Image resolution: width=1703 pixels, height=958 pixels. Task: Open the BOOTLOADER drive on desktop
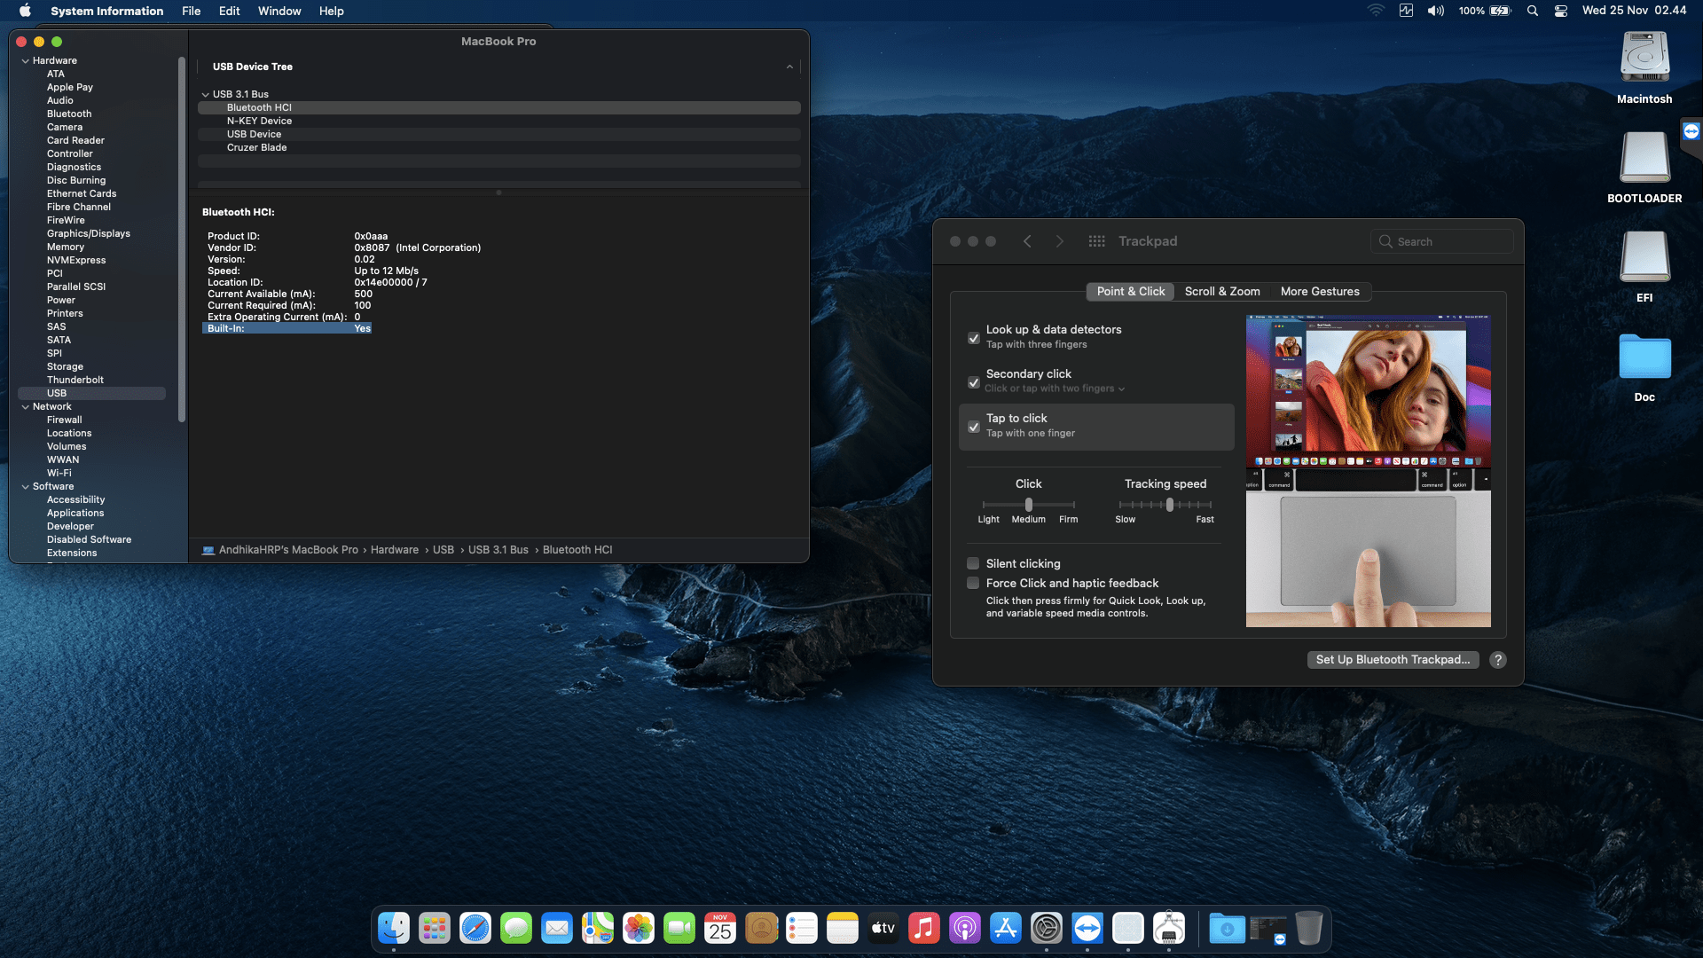click(x=1644, y=159)
